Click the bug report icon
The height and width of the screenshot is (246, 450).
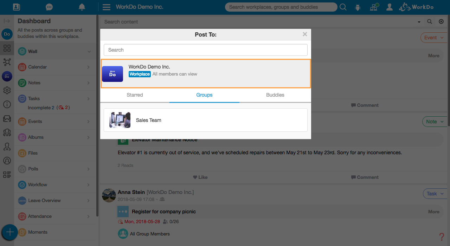(x=358, y=7)
